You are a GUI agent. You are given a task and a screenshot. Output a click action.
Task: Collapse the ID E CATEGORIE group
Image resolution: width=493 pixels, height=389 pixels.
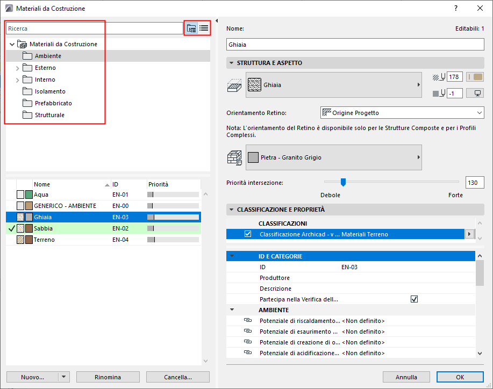coord(232,256)
